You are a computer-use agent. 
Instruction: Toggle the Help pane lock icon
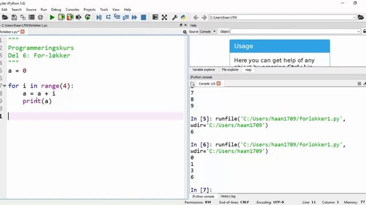point(365,31)
